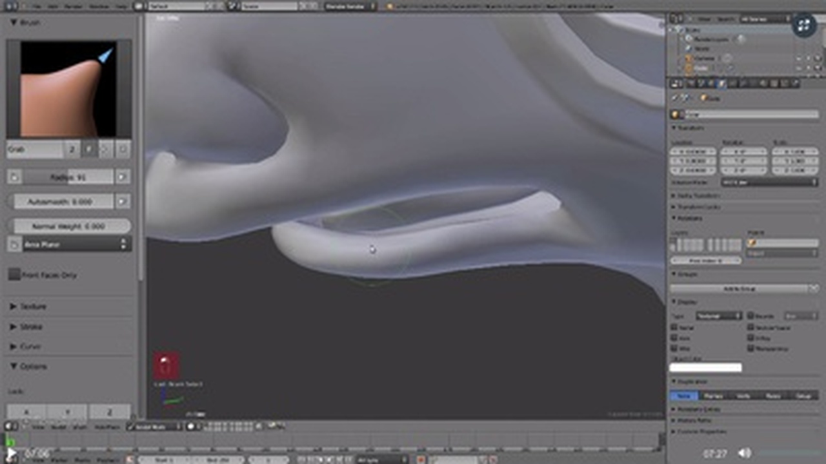Click the Add to Group button
Screen dimensions: 826x464
coord(739,289)
